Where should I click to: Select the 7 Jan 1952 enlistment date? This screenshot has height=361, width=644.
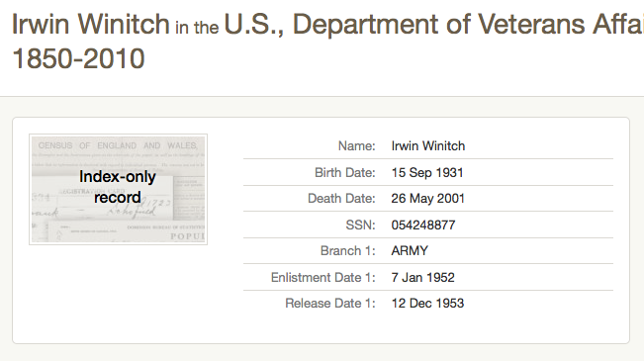click(423, 277)
